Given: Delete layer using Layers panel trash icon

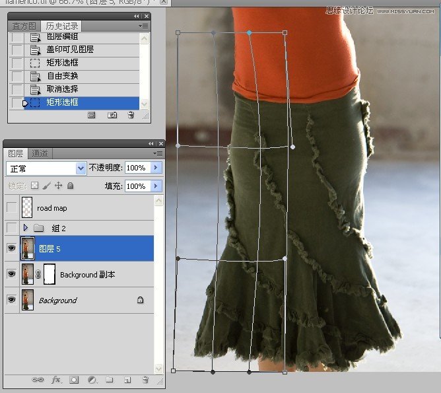Looking at the screenshot, I should pos(145,380).
